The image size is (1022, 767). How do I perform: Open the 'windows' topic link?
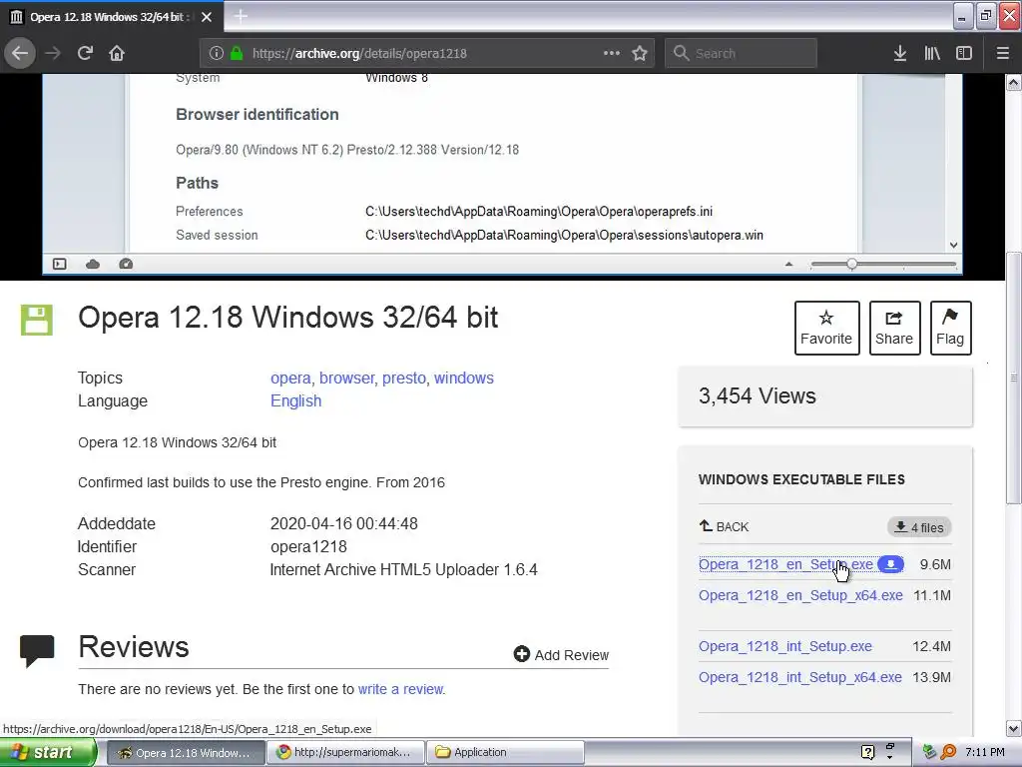464,379
